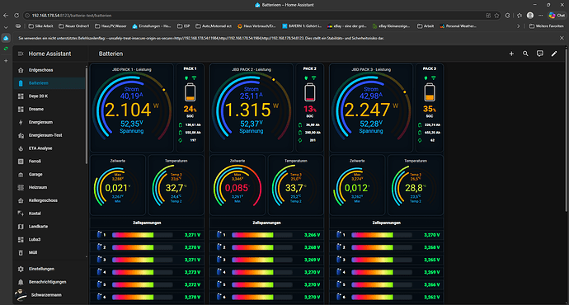The height and width of the screenshot is (305, 569).
Task: Click the plus icon in dashboard header
Action: click(511, 54)
